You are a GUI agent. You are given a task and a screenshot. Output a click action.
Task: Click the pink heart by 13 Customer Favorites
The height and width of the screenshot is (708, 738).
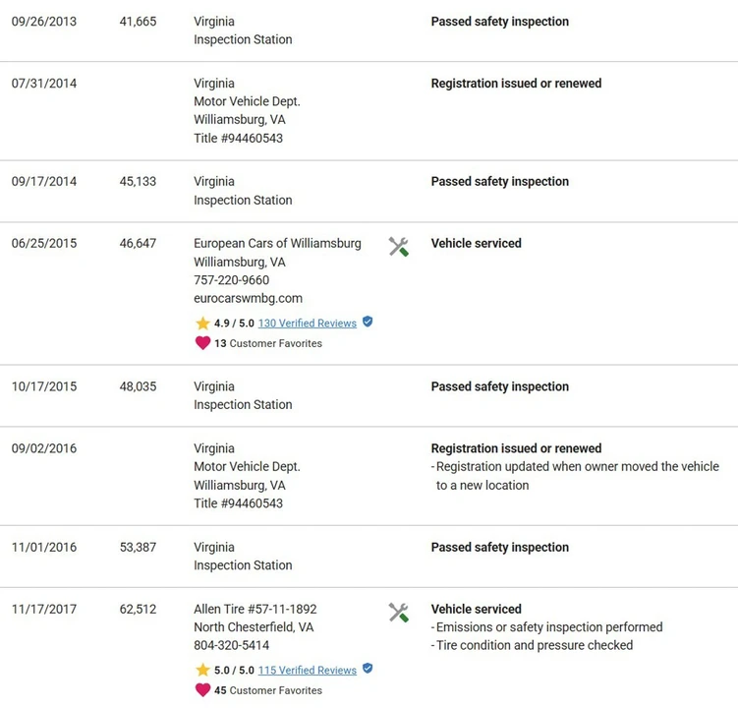click(x=202, y=343)
